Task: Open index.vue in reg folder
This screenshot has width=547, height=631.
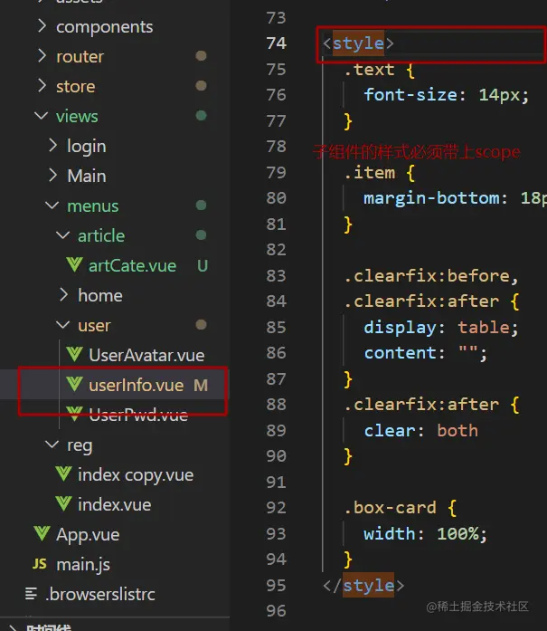Action: click(115, 504)
